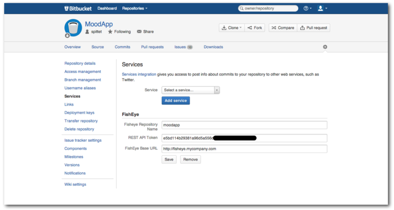Click the Bitbucket logo
The width and height of the screenshot is (394, 210).
(x=78, y=8)
